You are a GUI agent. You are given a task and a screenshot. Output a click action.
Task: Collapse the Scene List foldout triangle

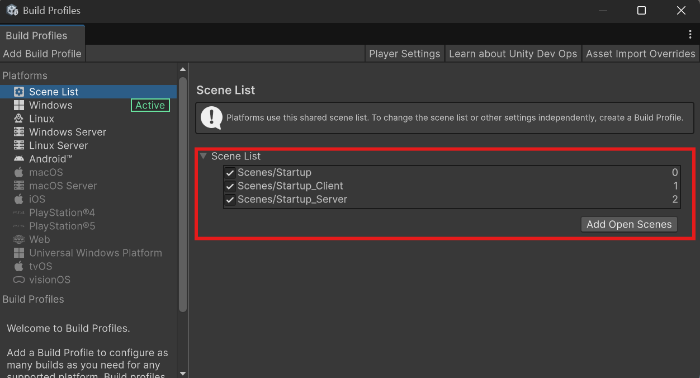coord(204,157)
